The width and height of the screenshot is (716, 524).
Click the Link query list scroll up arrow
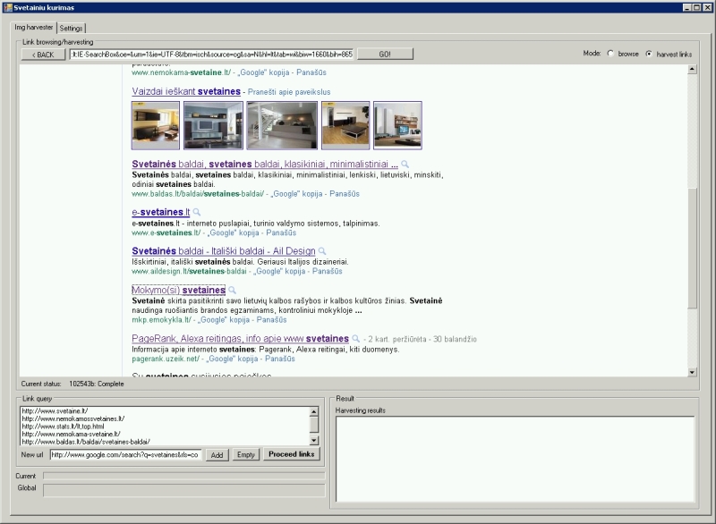click(314, 411)
